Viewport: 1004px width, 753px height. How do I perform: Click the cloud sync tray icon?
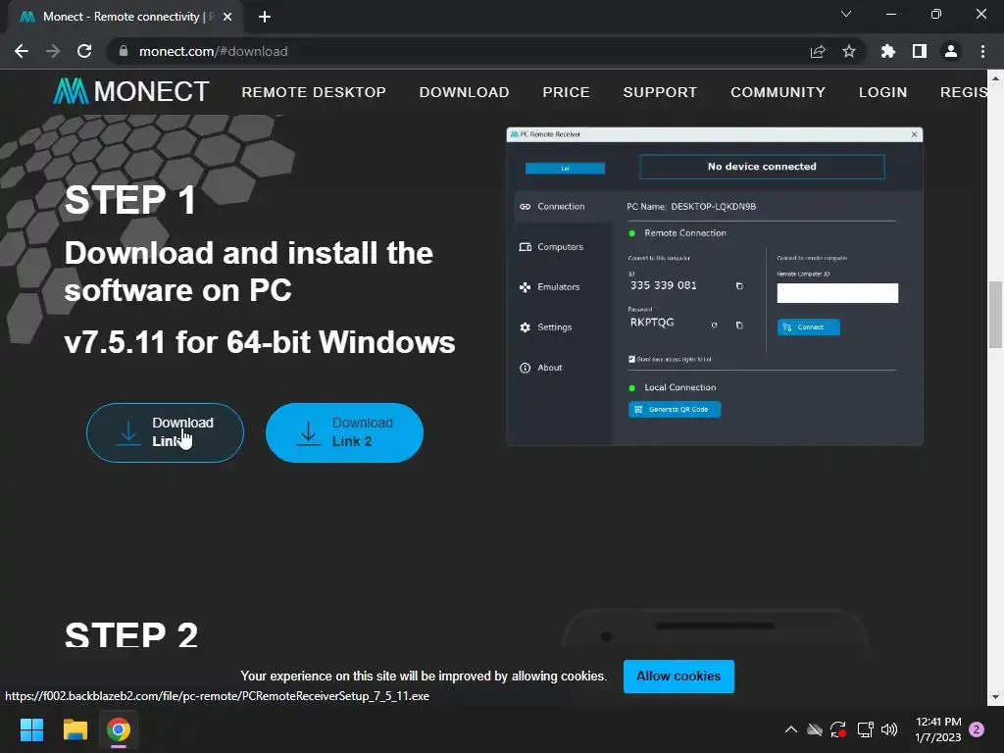815,729
